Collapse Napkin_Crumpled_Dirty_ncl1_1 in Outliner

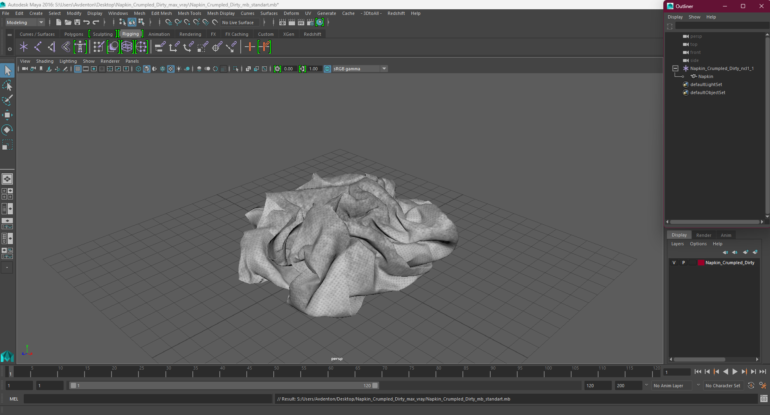pyautogui.click(x=675, y=68)
